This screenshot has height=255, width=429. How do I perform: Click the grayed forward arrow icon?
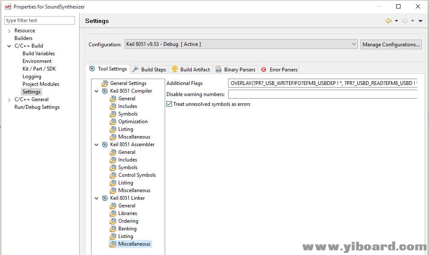pyautogui.click(x=405, y=21)
